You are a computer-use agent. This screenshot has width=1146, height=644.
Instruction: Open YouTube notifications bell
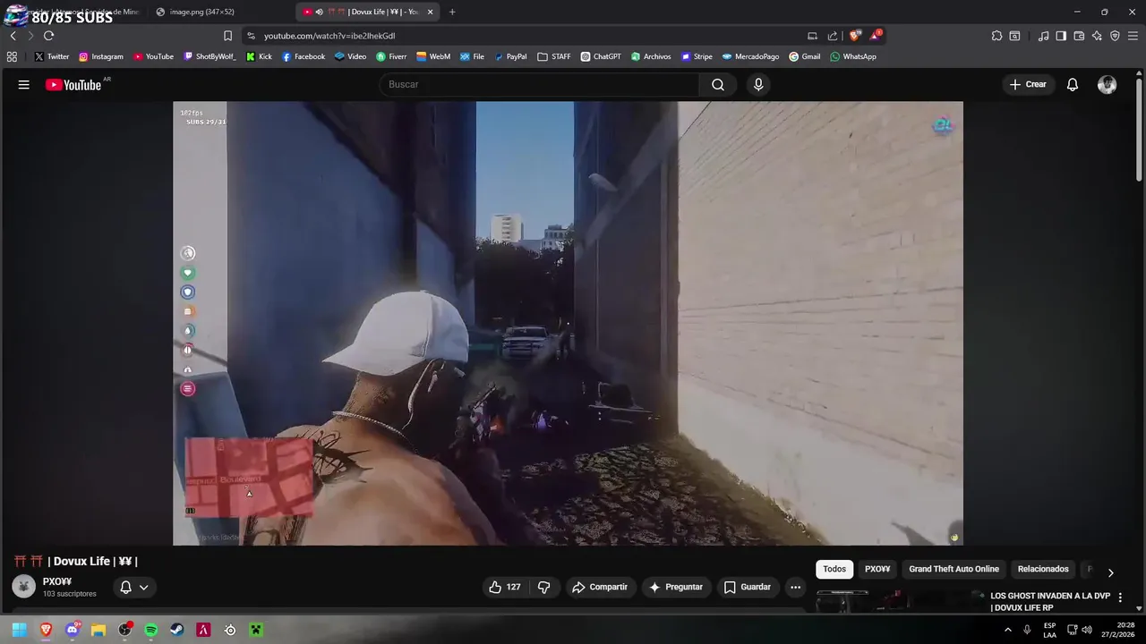click(x=1073, y=84)
